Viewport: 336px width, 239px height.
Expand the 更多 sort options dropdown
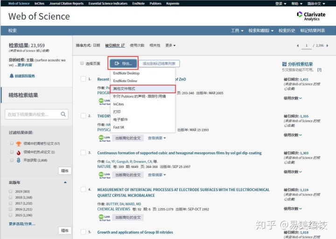(x=170, y=45)
